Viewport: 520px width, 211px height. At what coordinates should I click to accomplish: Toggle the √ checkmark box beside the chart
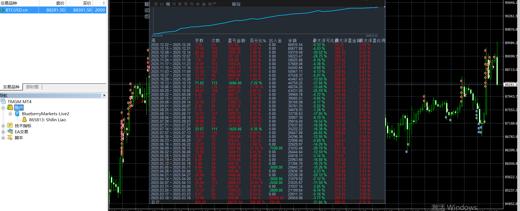point(147,10)
